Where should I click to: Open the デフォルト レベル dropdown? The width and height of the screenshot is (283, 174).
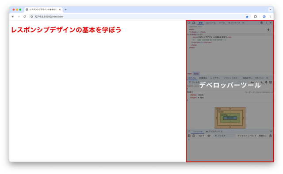click(247, 136)
